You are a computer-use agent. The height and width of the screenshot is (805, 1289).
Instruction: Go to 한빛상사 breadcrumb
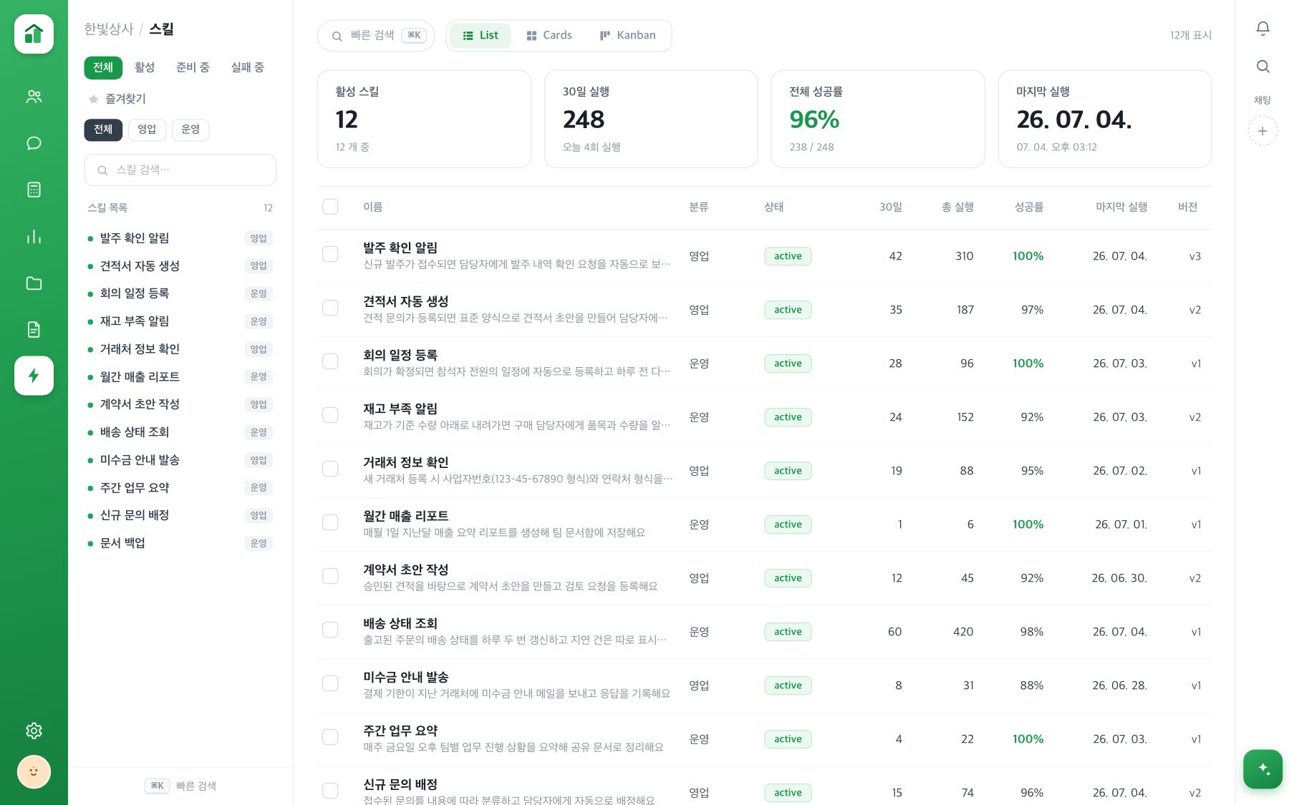[109, 29]
